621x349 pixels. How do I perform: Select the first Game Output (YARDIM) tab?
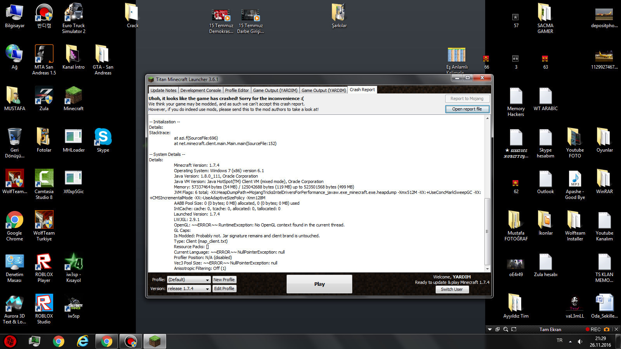point(275,90)
